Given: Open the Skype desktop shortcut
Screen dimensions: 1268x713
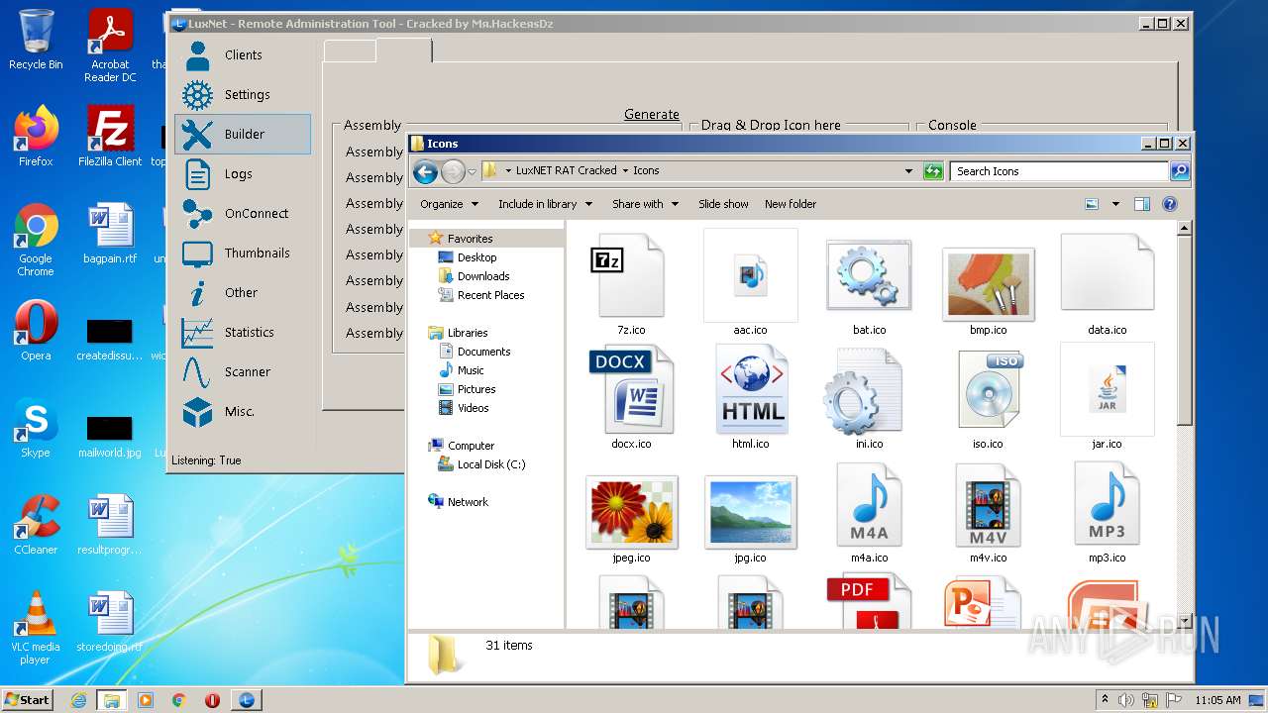Looking at the screenshot, I should point(36,429).
